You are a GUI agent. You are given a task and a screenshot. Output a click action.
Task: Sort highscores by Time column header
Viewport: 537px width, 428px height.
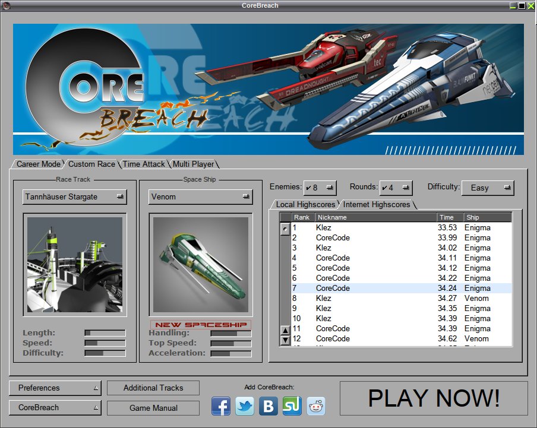(x=450, y=217)
